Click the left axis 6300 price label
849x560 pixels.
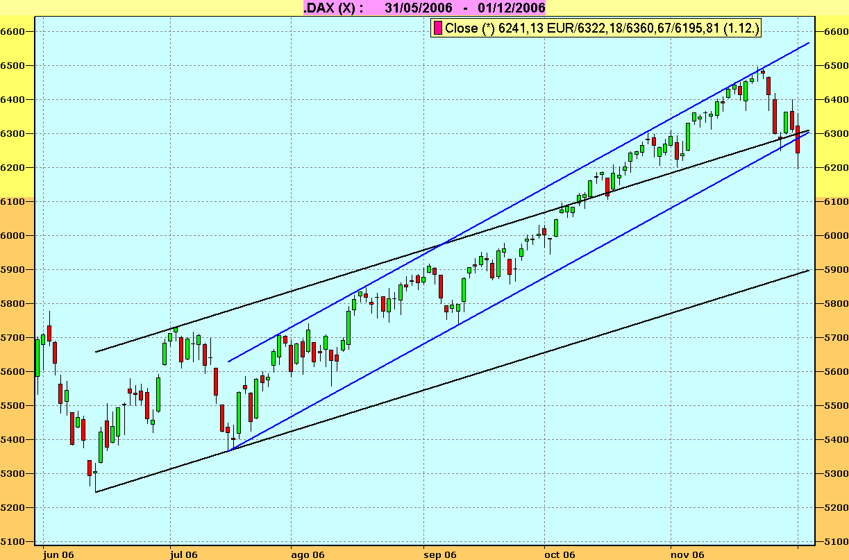point(13,134)
